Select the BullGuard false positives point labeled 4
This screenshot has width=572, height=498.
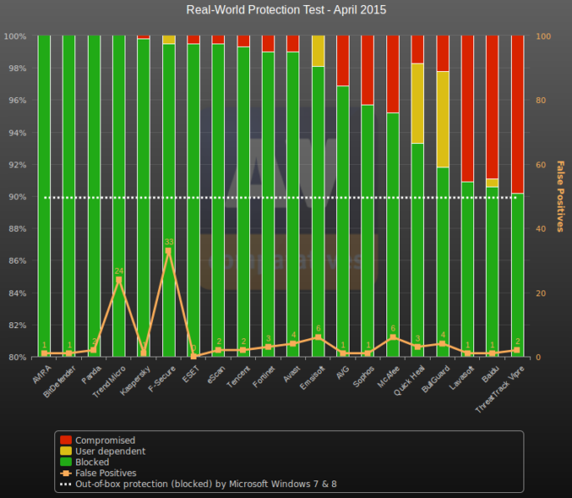pyautogui.click(x=442, y=343)
